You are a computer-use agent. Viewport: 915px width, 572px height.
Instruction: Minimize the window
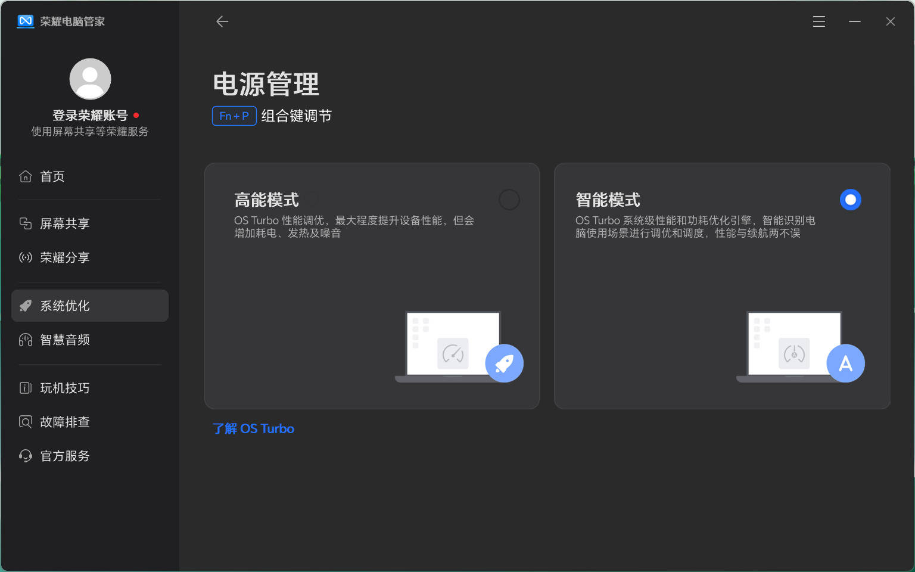855,21
